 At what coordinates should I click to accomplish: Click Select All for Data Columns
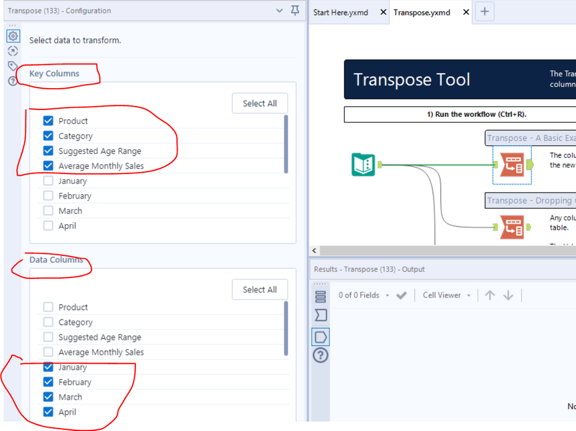tap(259, 290)
